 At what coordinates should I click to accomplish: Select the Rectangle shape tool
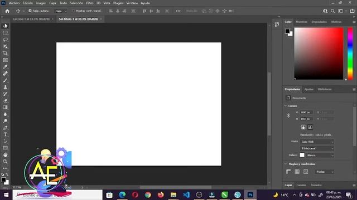point(5,148)
